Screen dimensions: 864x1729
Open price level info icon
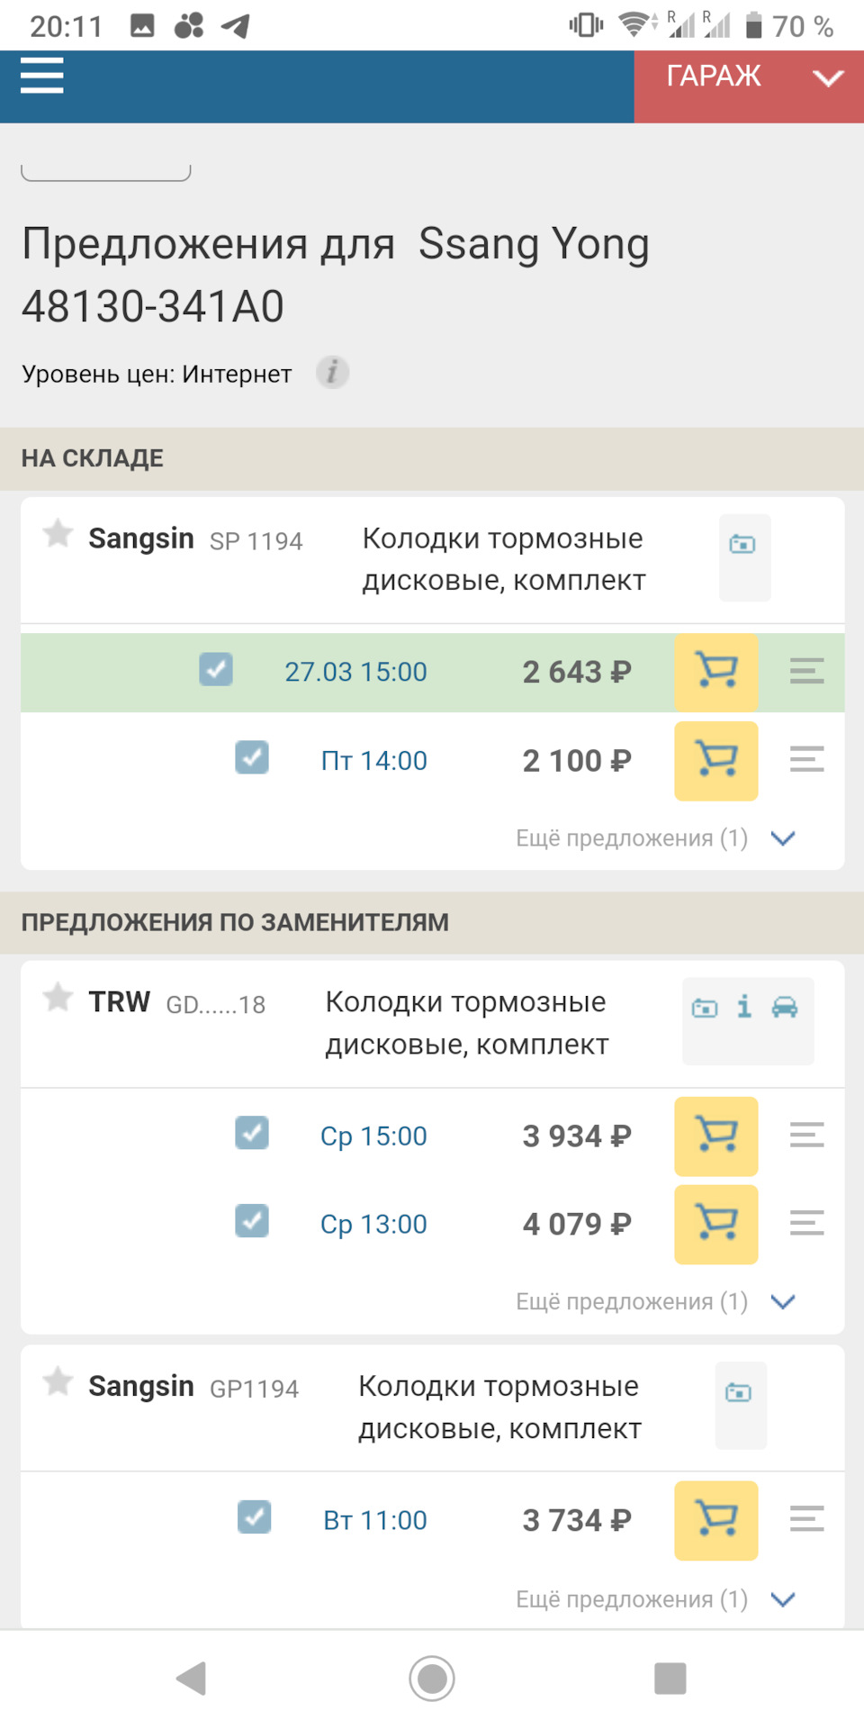[x=332, y=372]
